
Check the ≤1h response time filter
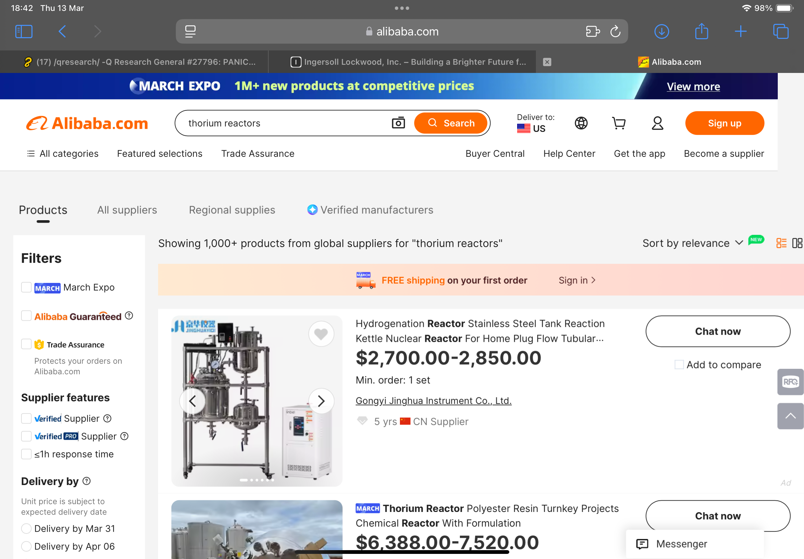(x=26, y=454)
